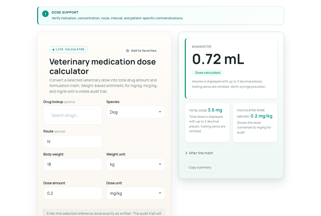Click the LIVE CALCULATOR badge
321x216 pixels.
(x=68, y=49)
